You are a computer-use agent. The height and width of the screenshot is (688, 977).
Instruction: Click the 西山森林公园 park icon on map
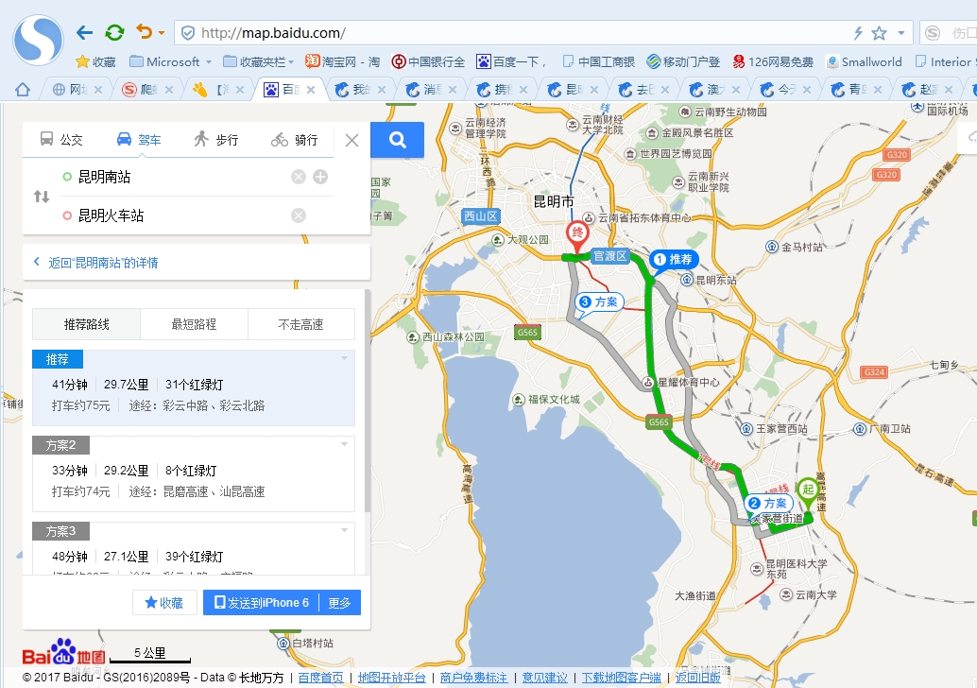pyautogui.click(x=413, y=337)
